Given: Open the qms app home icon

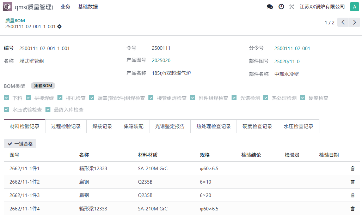Looking at the screenshot, I should click(x=7, y=7).
